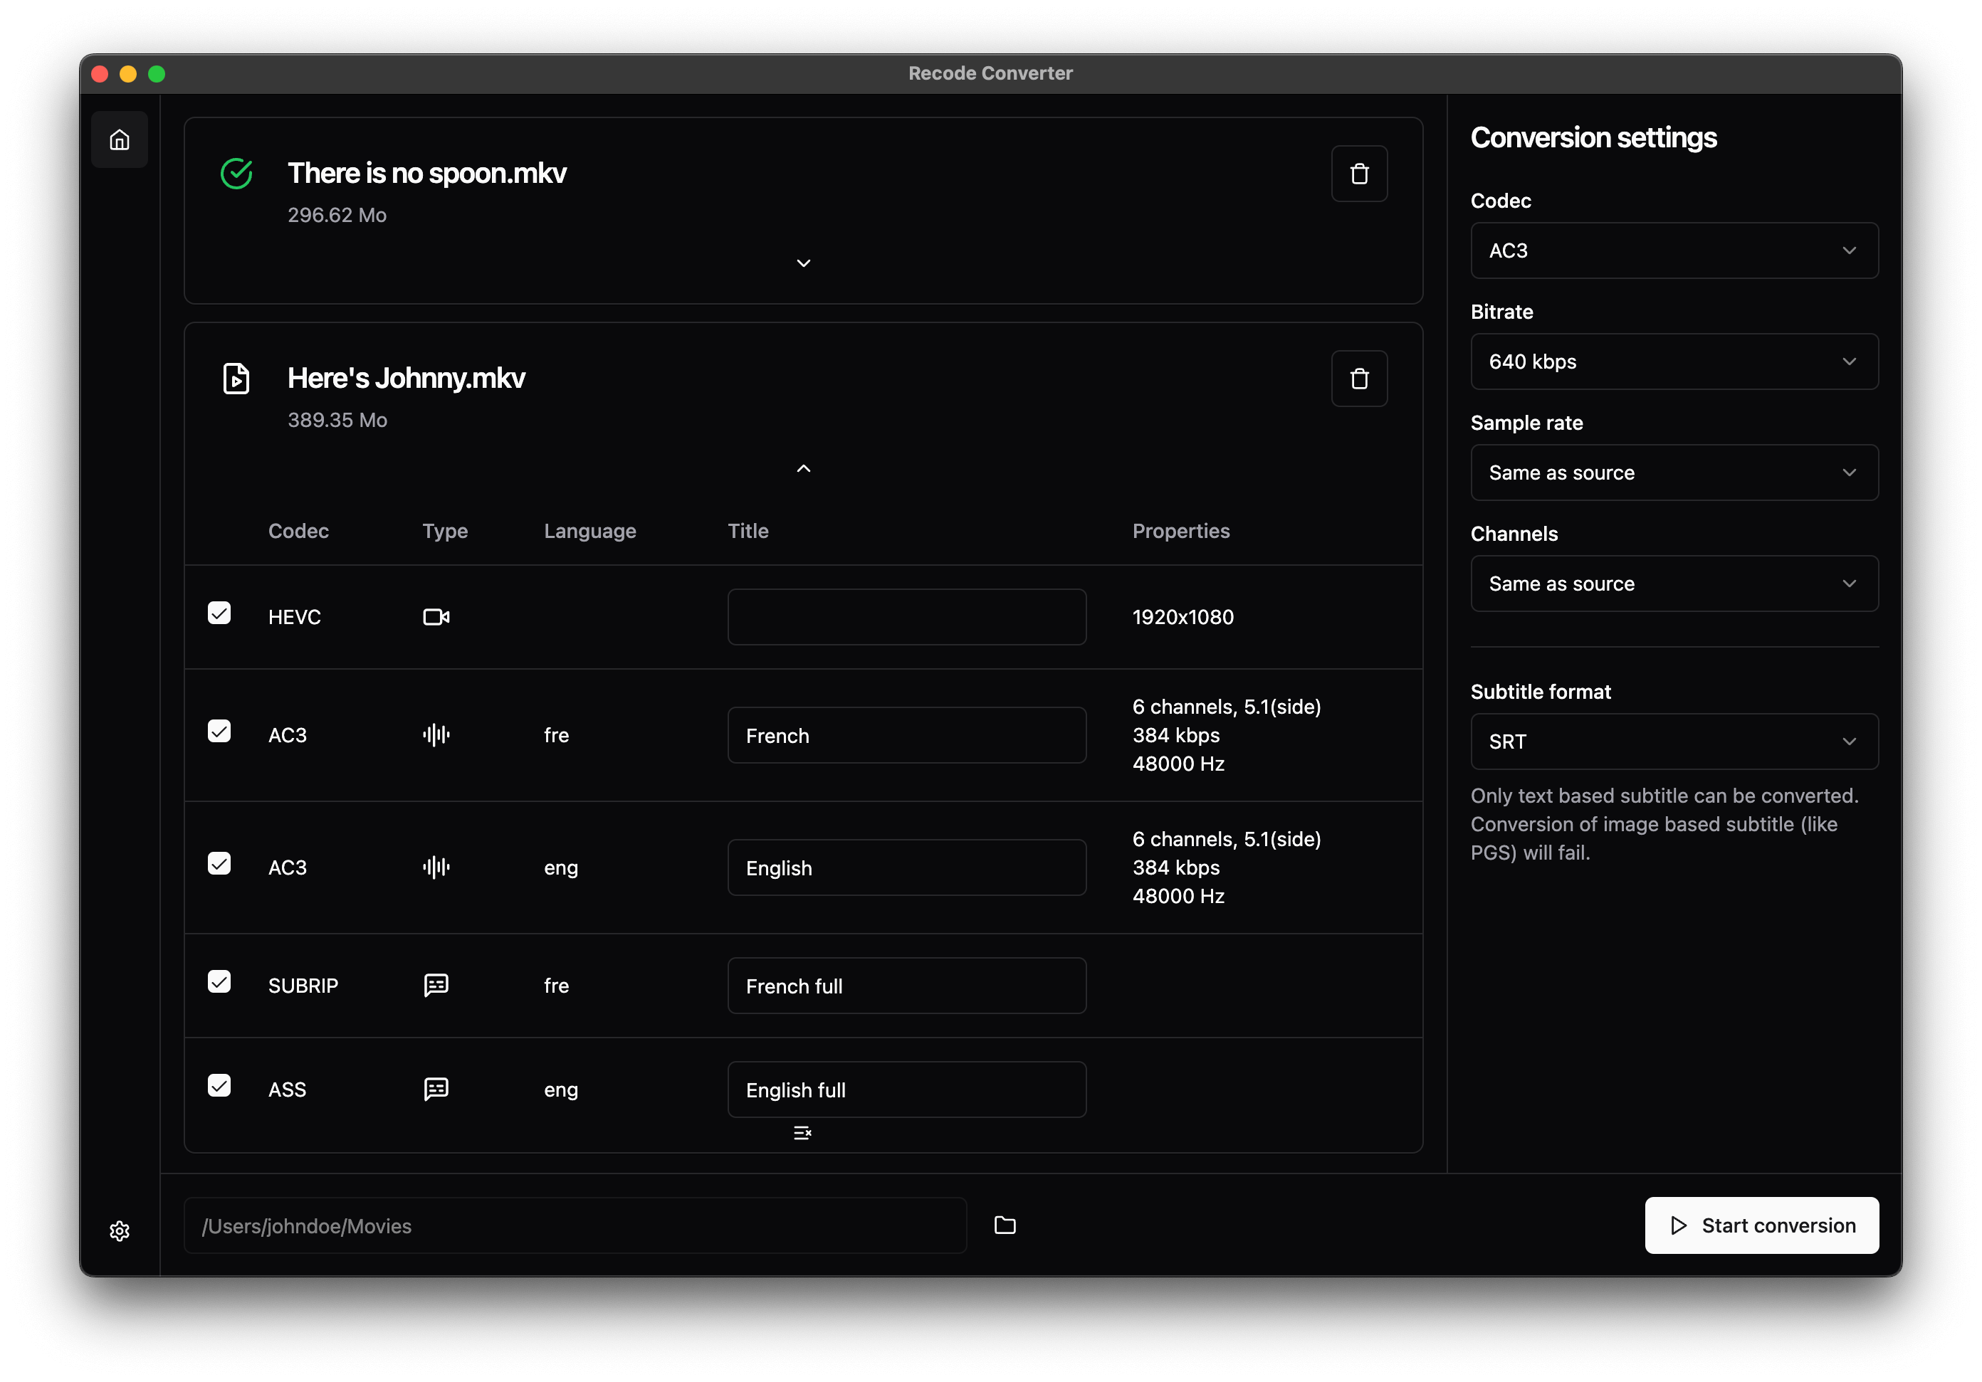
Task: Click the clear list icon below tracks
Action: click(x=802, y=1133)
